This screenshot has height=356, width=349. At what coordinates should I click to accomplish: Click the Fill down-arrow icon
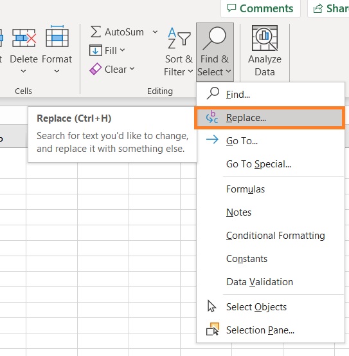pyautogui.click(x=96, y=50)
